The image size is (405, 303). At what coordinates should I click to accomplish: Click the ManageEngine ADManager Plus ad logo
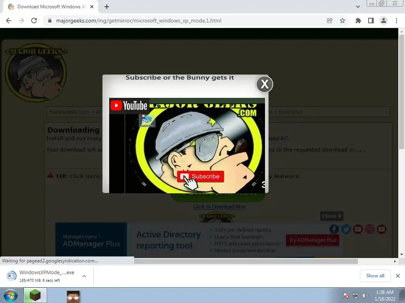[91, 240]
